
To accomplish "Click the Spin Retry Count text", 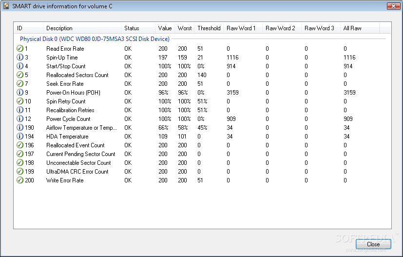I will point(66,101).
